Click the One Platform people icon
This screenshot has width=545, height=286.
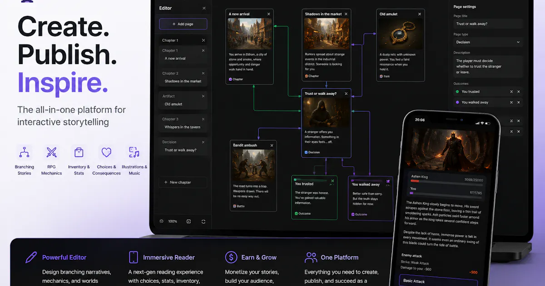coord(311,257)
